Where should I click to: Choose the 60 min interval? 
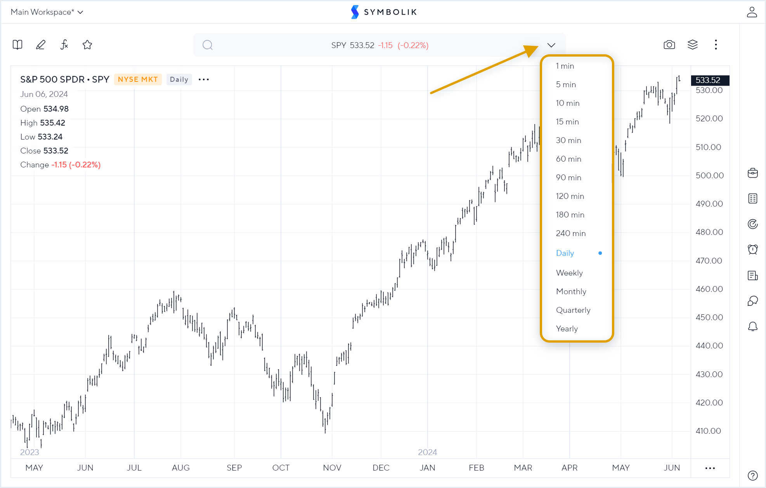[568, 159]
